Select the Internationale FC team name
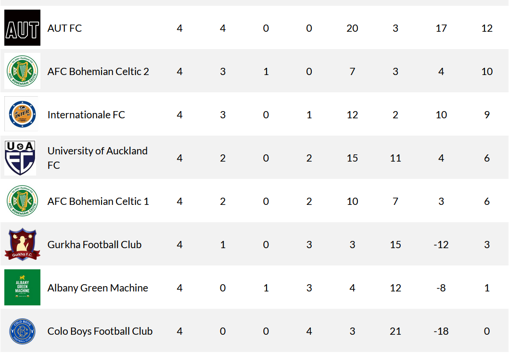 (x=86, y=114)
